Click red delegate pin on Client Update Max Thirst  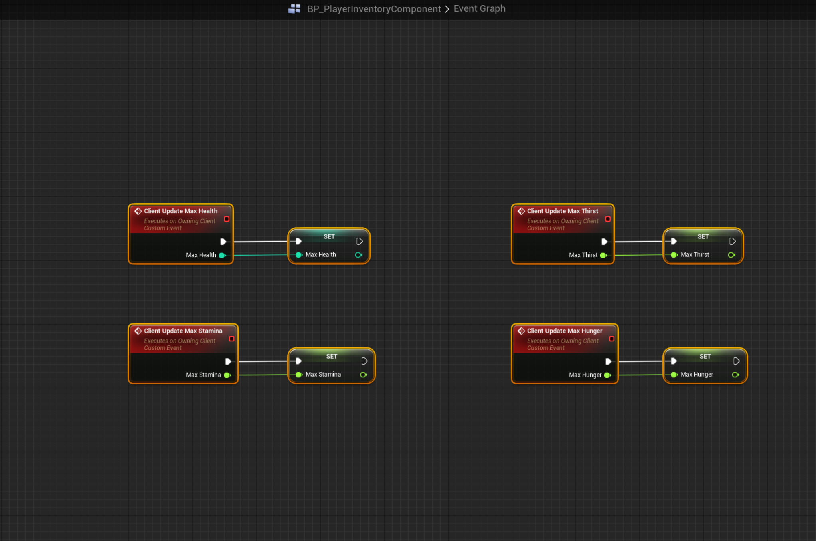tap(608, 219)
